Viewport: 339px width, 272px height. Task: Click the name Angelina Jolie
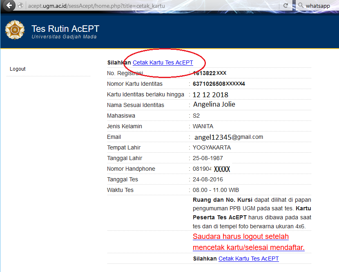pos(214,105)
